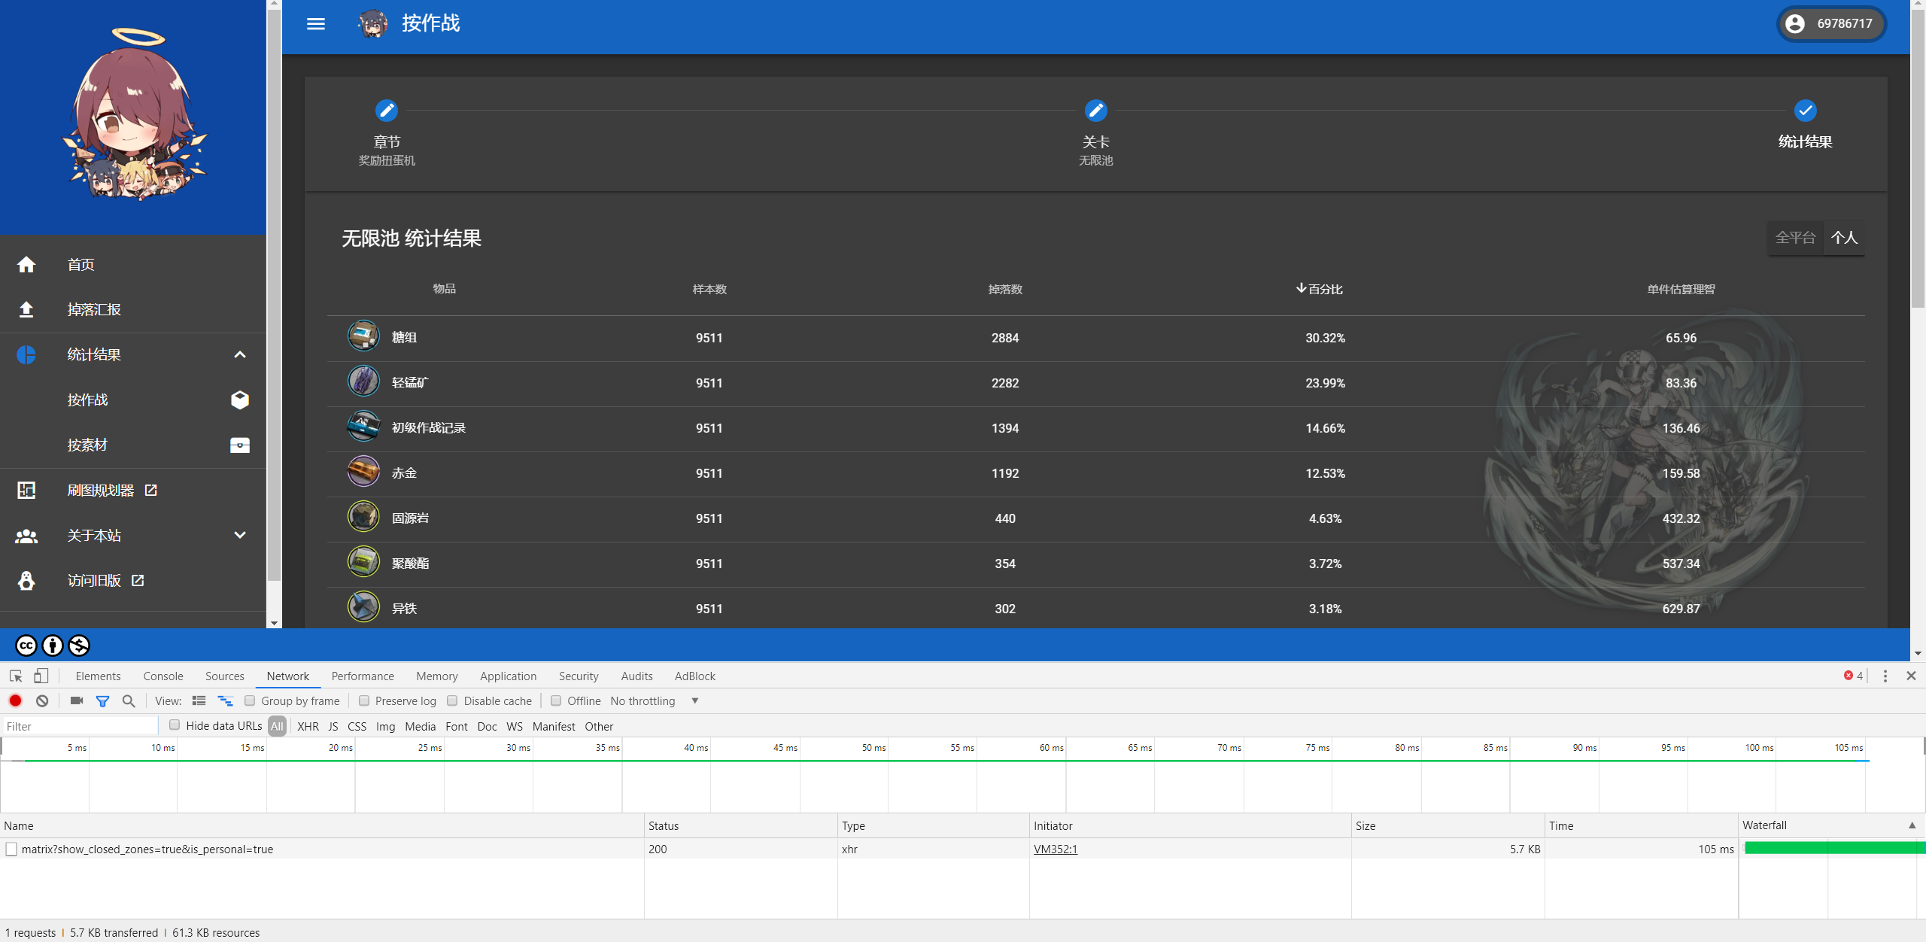Enable the Disable cache checkbox
Viewport: 1926px width, 942px height.
tap(452, 700)
